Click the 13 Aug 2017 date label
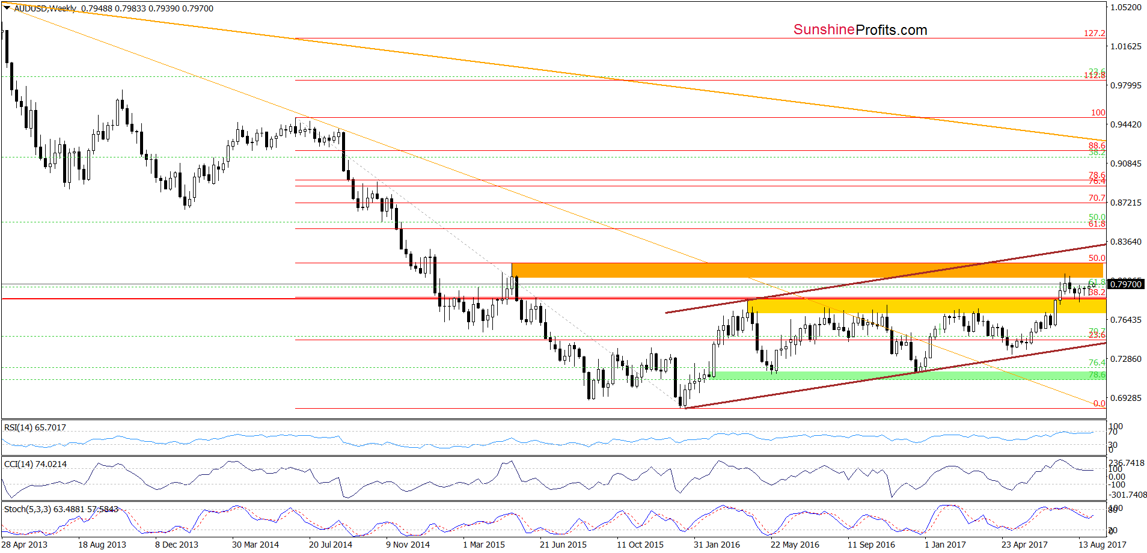This screenshot has width=1147, height=553. (1103, 545)
